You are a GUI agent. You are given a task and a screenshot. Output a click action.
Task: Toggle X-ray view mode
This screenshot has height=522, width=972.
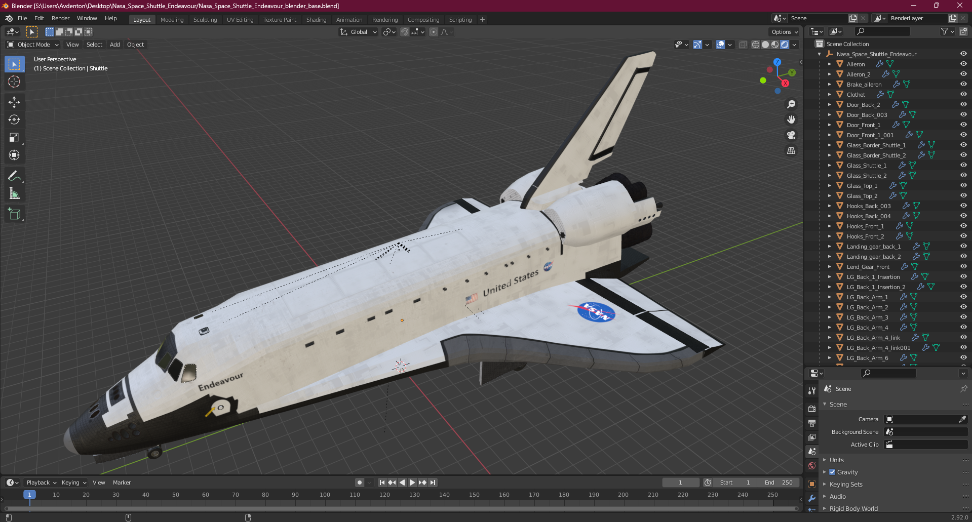point(743,45)
